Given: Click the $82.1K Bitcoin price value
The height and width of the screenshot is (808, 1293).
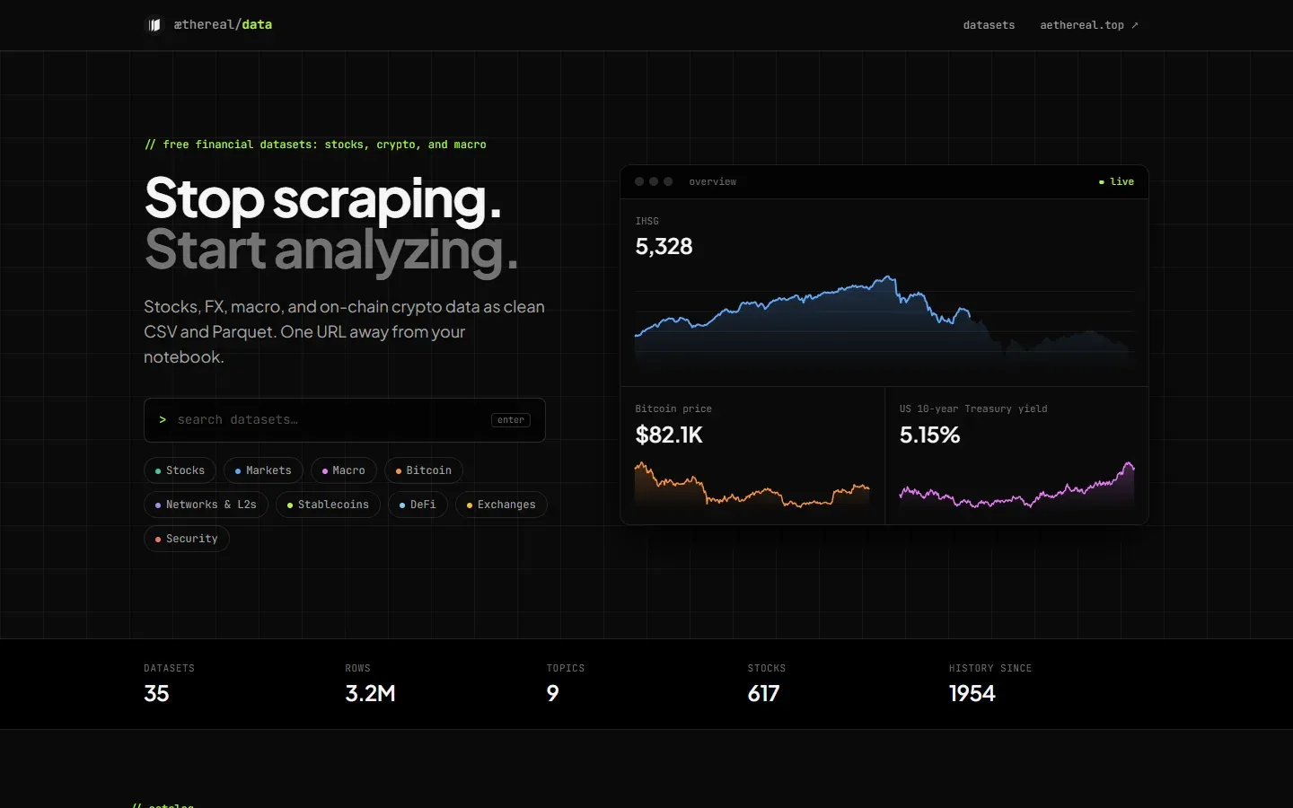Looking at the screenshot, I should 669,435.
